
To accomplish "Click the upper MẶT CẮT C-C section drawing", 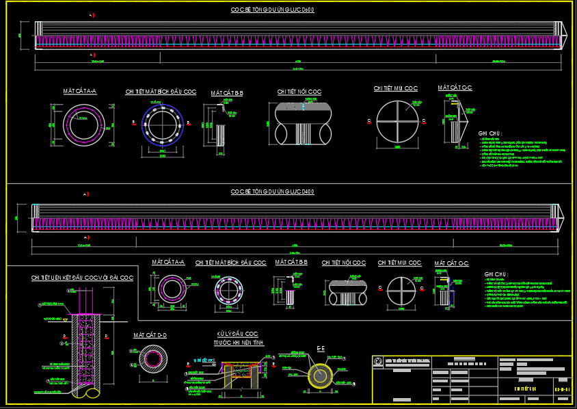I will pos(454,122).
